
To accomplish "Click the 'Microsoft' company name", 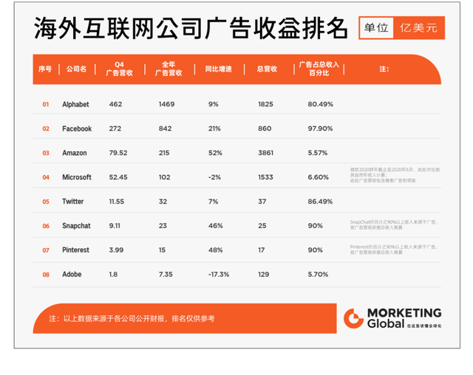I will click(x=77, y=177).
